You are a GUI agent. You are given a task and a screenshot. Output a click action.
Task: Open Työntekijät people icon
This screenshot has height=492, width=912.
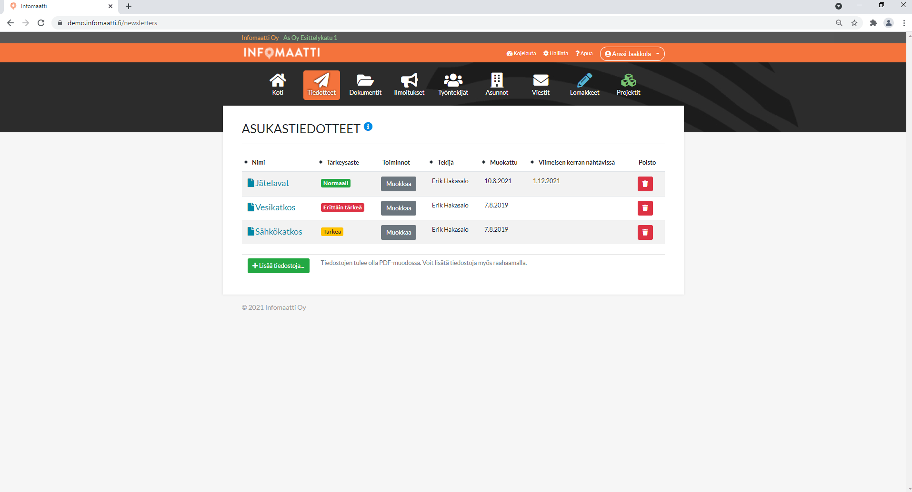point(453,85)
